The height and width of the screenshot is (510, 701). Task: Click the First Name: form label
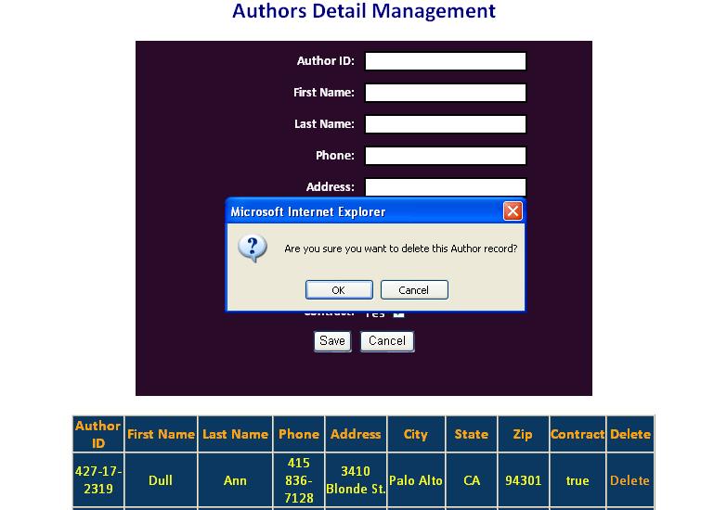click(324, 93)
